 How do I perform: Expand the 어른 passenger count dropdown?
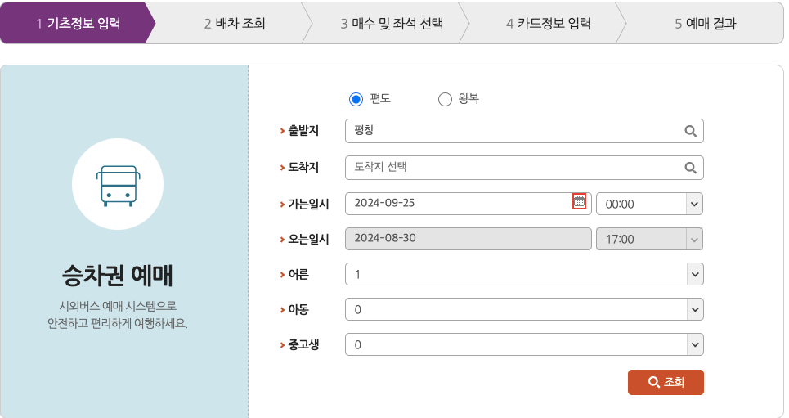tap(524, 275)
